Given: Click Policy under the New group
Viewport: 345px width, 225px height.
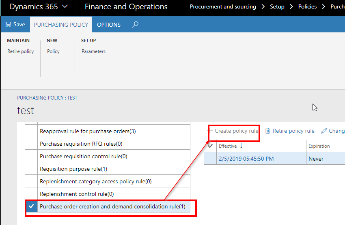Looking at the screenshot, I should [x=53, y=51].
